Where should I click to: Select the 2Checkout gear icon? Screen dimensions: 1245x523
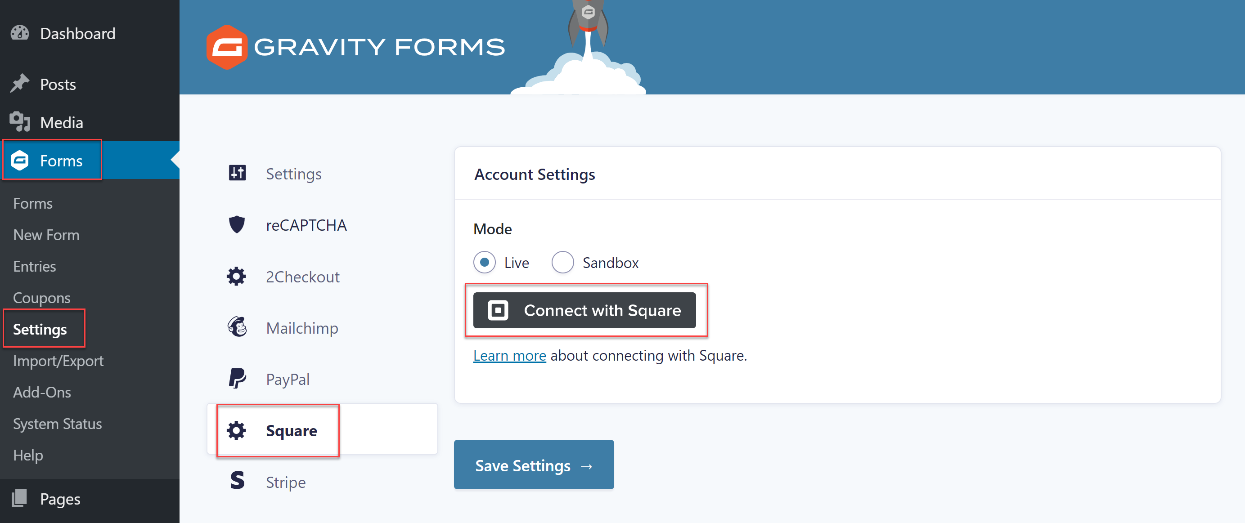(x=236, y=276)
